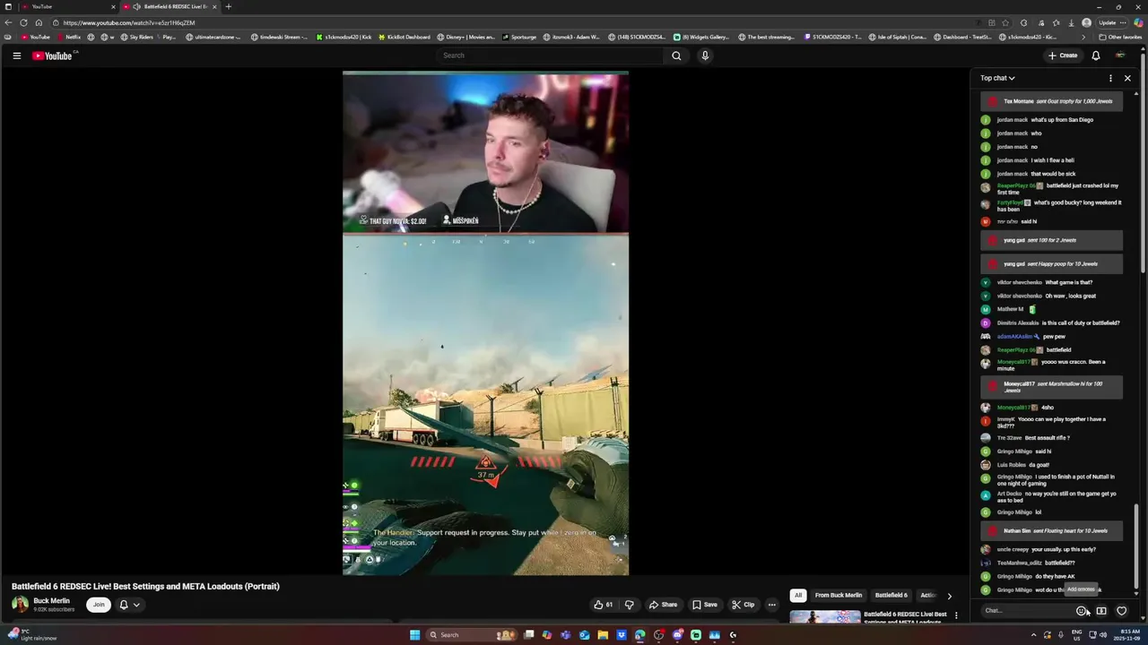Send a heart reaction in chat
1148x645 pixels.
click(1121, 611)
